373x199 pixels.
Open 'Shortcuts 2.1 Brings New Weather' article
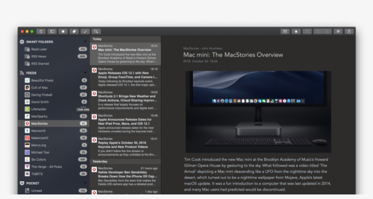click(x=126, y=100)
